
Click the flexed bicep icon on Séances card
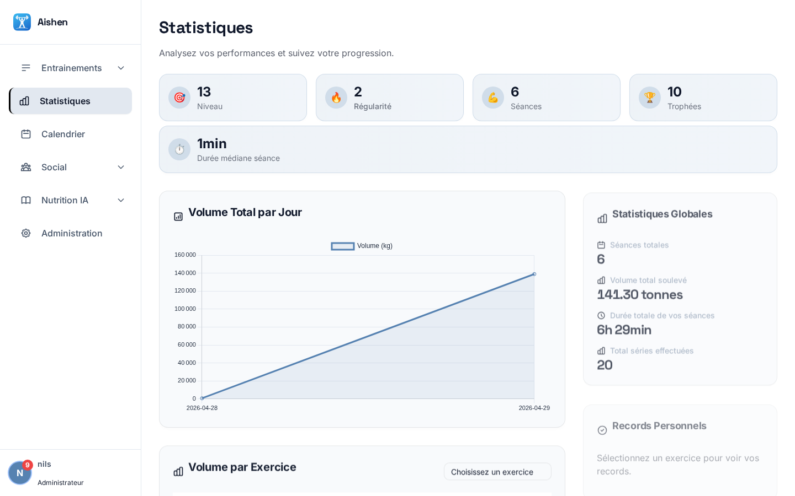pyautogui.click(x=493, y=98)
